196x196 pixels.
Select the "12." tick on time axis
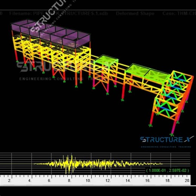point(108,181)
